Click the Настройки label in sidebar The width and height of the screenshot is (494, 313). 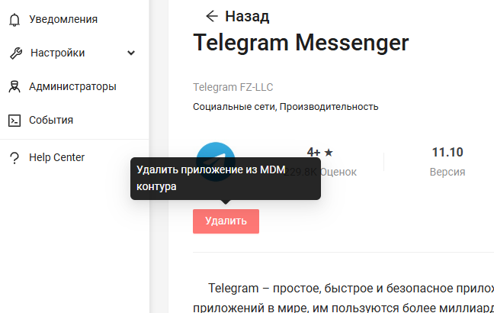click(58, 53)
